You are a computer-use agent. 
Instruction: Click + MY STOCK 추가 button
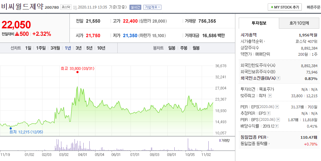pos(285,7)
